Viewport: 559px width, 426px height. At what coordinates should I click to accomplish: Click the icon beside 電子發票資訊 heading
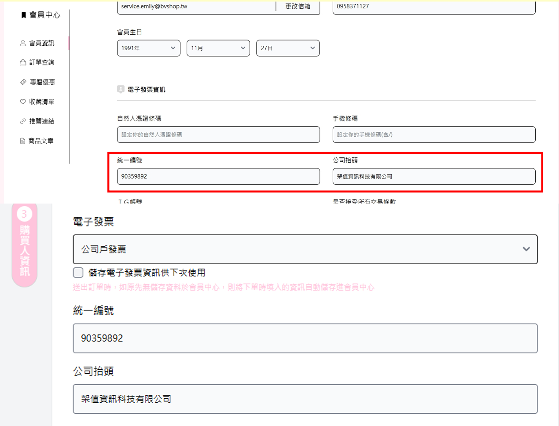tap(121, 89)
